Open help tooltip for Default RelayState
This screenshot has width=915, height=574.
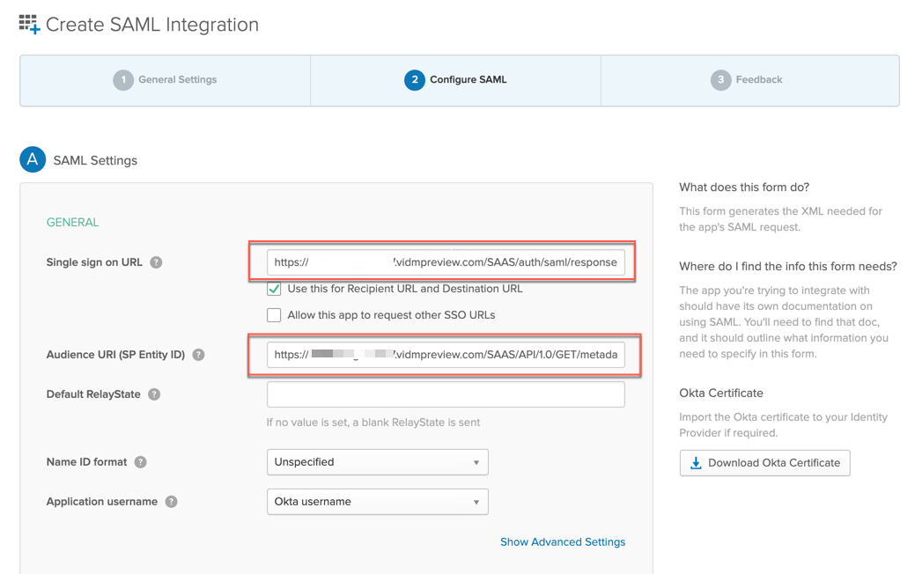coord(154,394)
